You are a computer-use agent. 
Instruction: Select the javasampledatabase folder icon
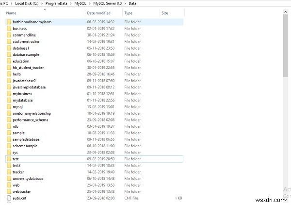tap(9, 87)
